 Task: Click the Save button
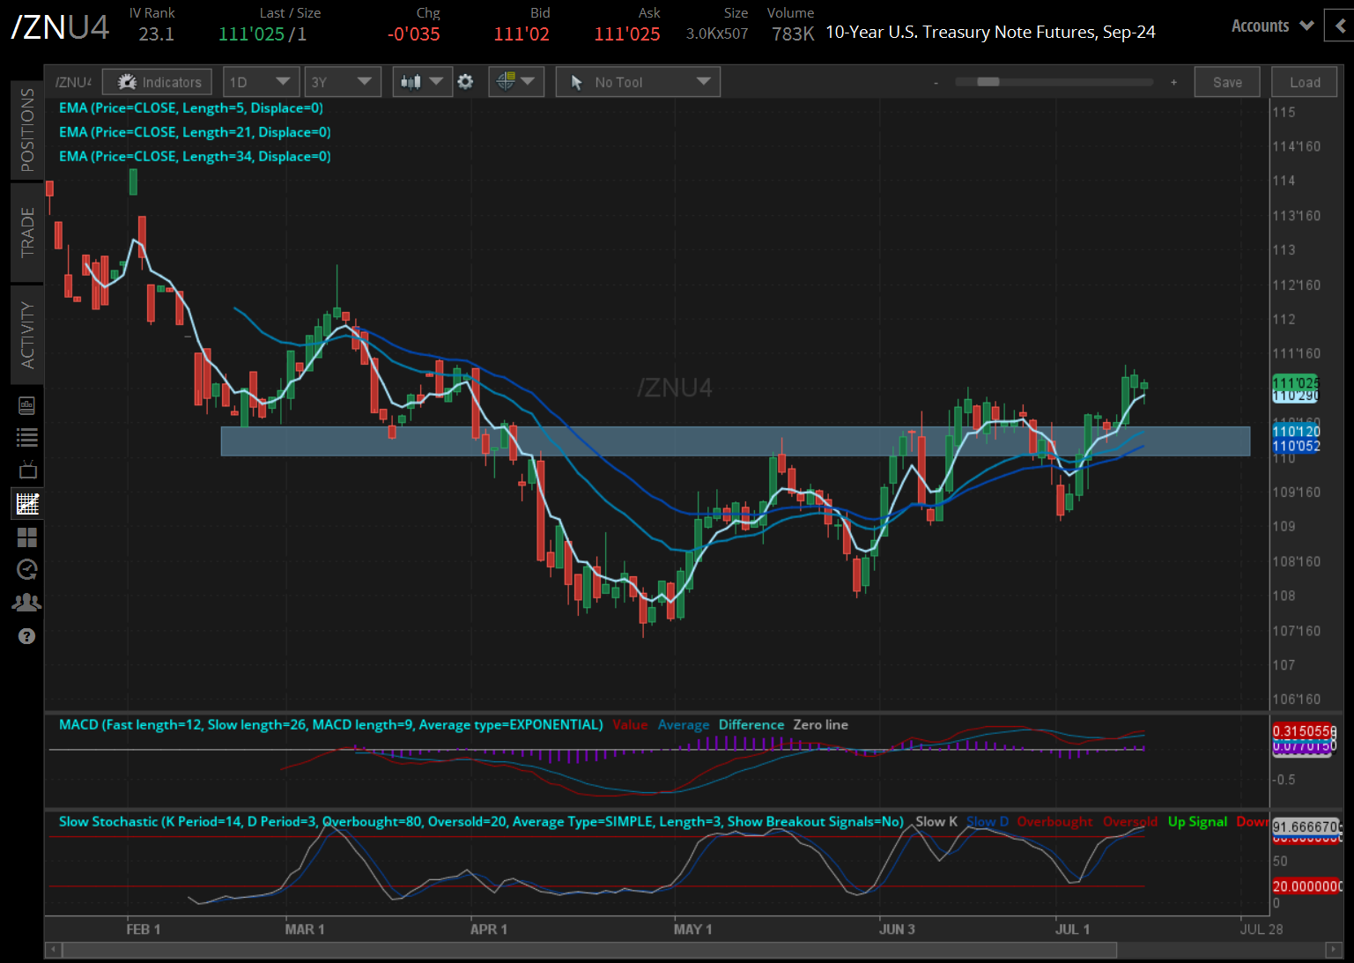tap(1227, 82)
